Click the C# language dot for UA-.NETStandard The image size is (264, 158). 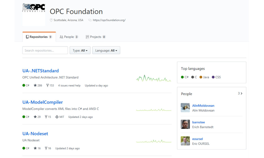tap(24, 85)
